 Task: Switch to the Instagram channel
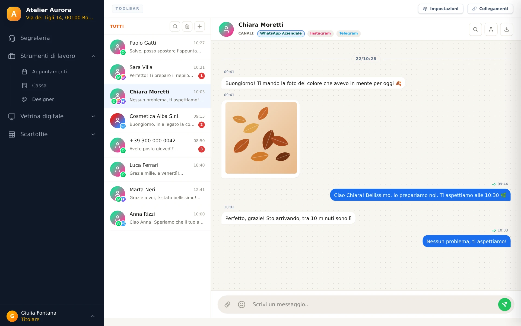click(x=320, y=33)
